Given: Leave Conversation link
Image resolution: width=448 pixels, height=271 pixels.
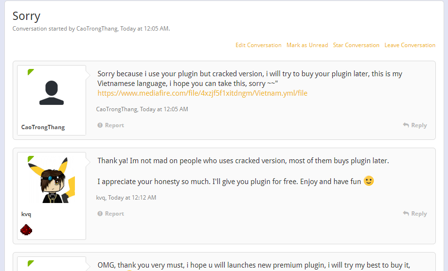Looking at the screenshot, I should 410,45.
